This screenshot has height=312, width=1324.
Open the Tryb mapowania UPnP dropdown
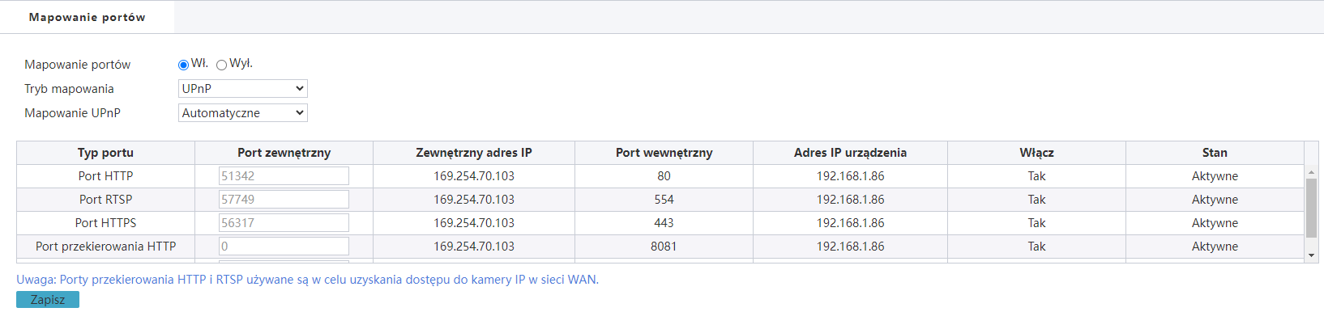point(243,89)
